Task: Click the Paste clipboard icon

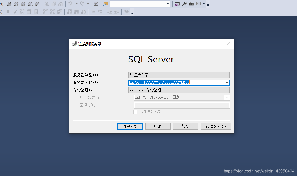Action: pos(61,4)
